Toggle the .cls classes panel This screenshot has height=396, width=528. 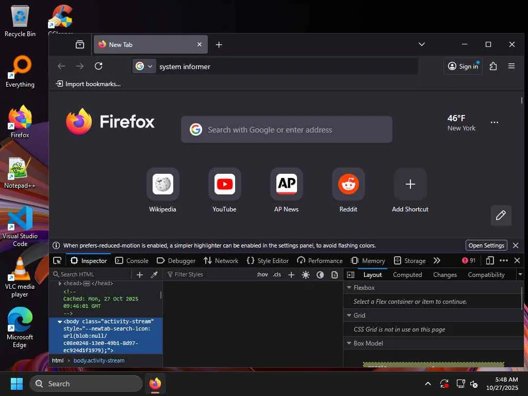tap(277, 274)
